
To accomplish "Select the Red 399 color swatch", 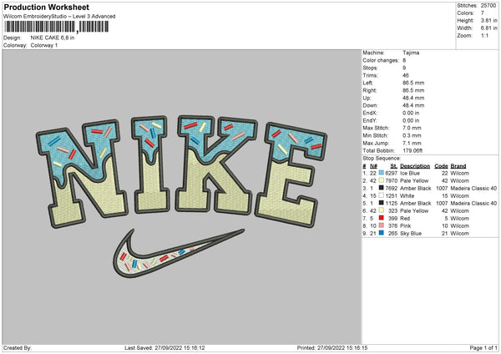I will pos(382,218).
